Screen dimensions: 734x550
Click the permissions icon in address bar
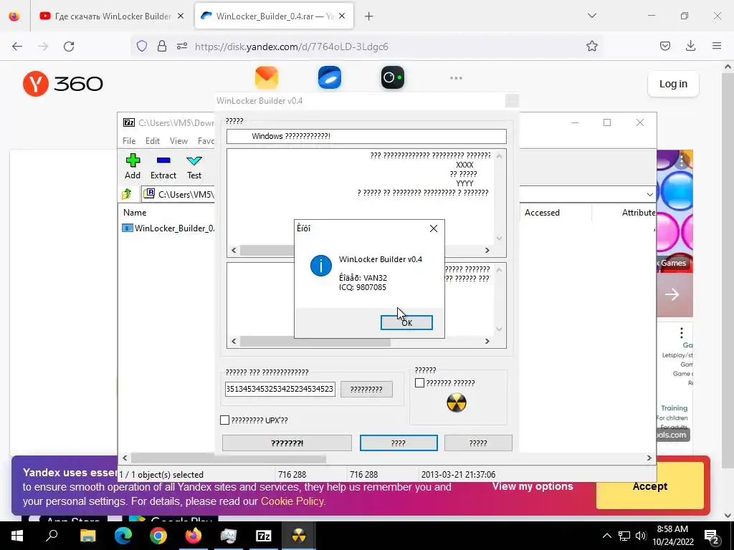tap(182, 46)
